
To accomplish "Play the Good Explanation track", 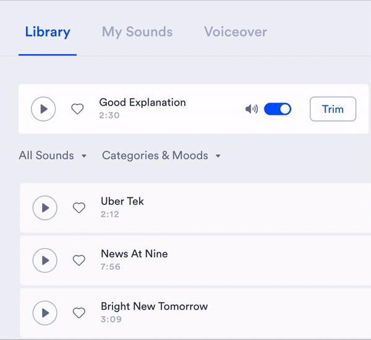I will (x=43, y=109).
